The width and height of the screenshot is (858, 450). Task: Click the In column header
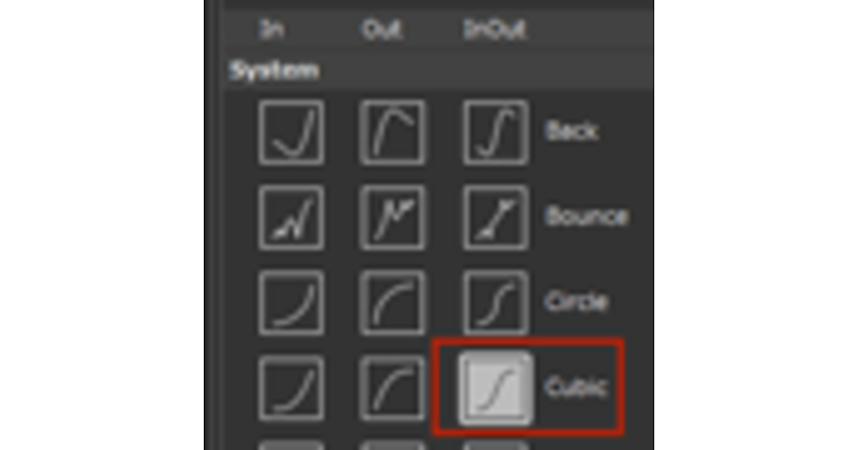(270, 30)
